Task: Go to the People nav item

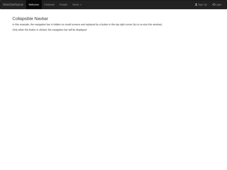Action: click(x=63, y=5)
